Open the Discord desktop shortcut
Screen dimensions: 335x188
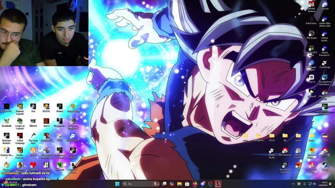tap(325, 6)
